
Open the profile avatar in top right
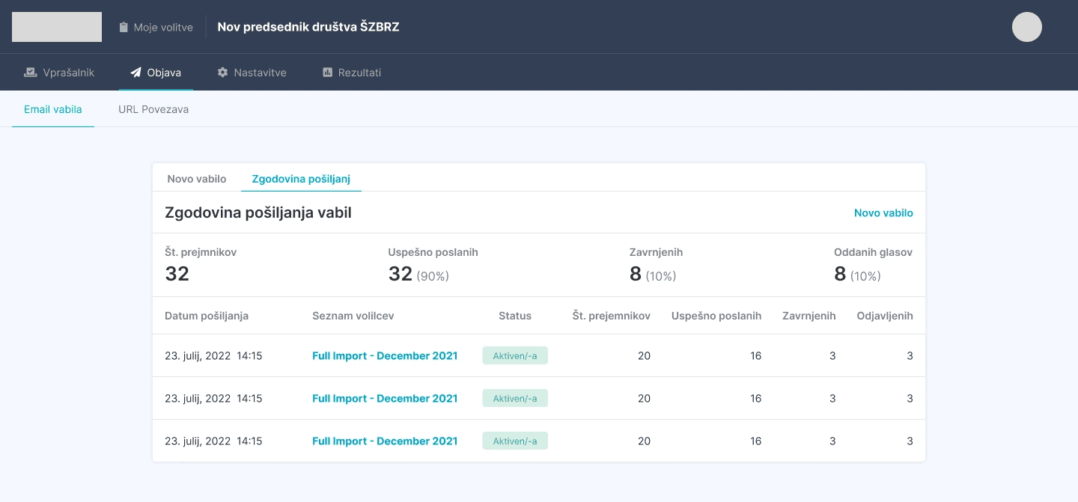(x=1026, y=27)
